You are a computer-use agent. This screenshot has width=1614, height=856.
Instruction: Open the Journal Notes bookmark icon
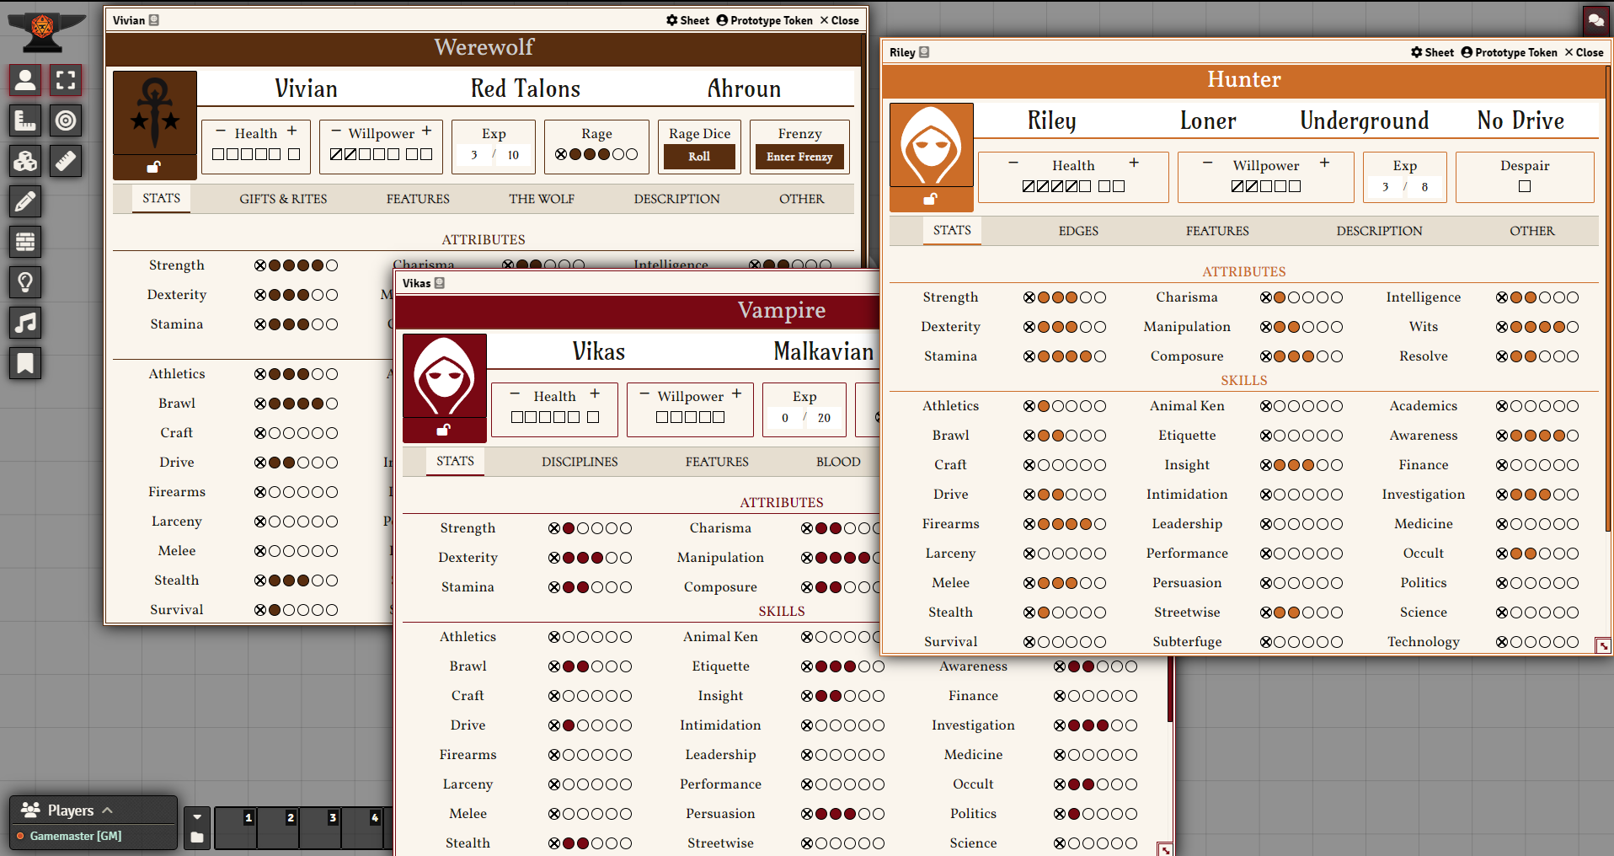point(25,363)
